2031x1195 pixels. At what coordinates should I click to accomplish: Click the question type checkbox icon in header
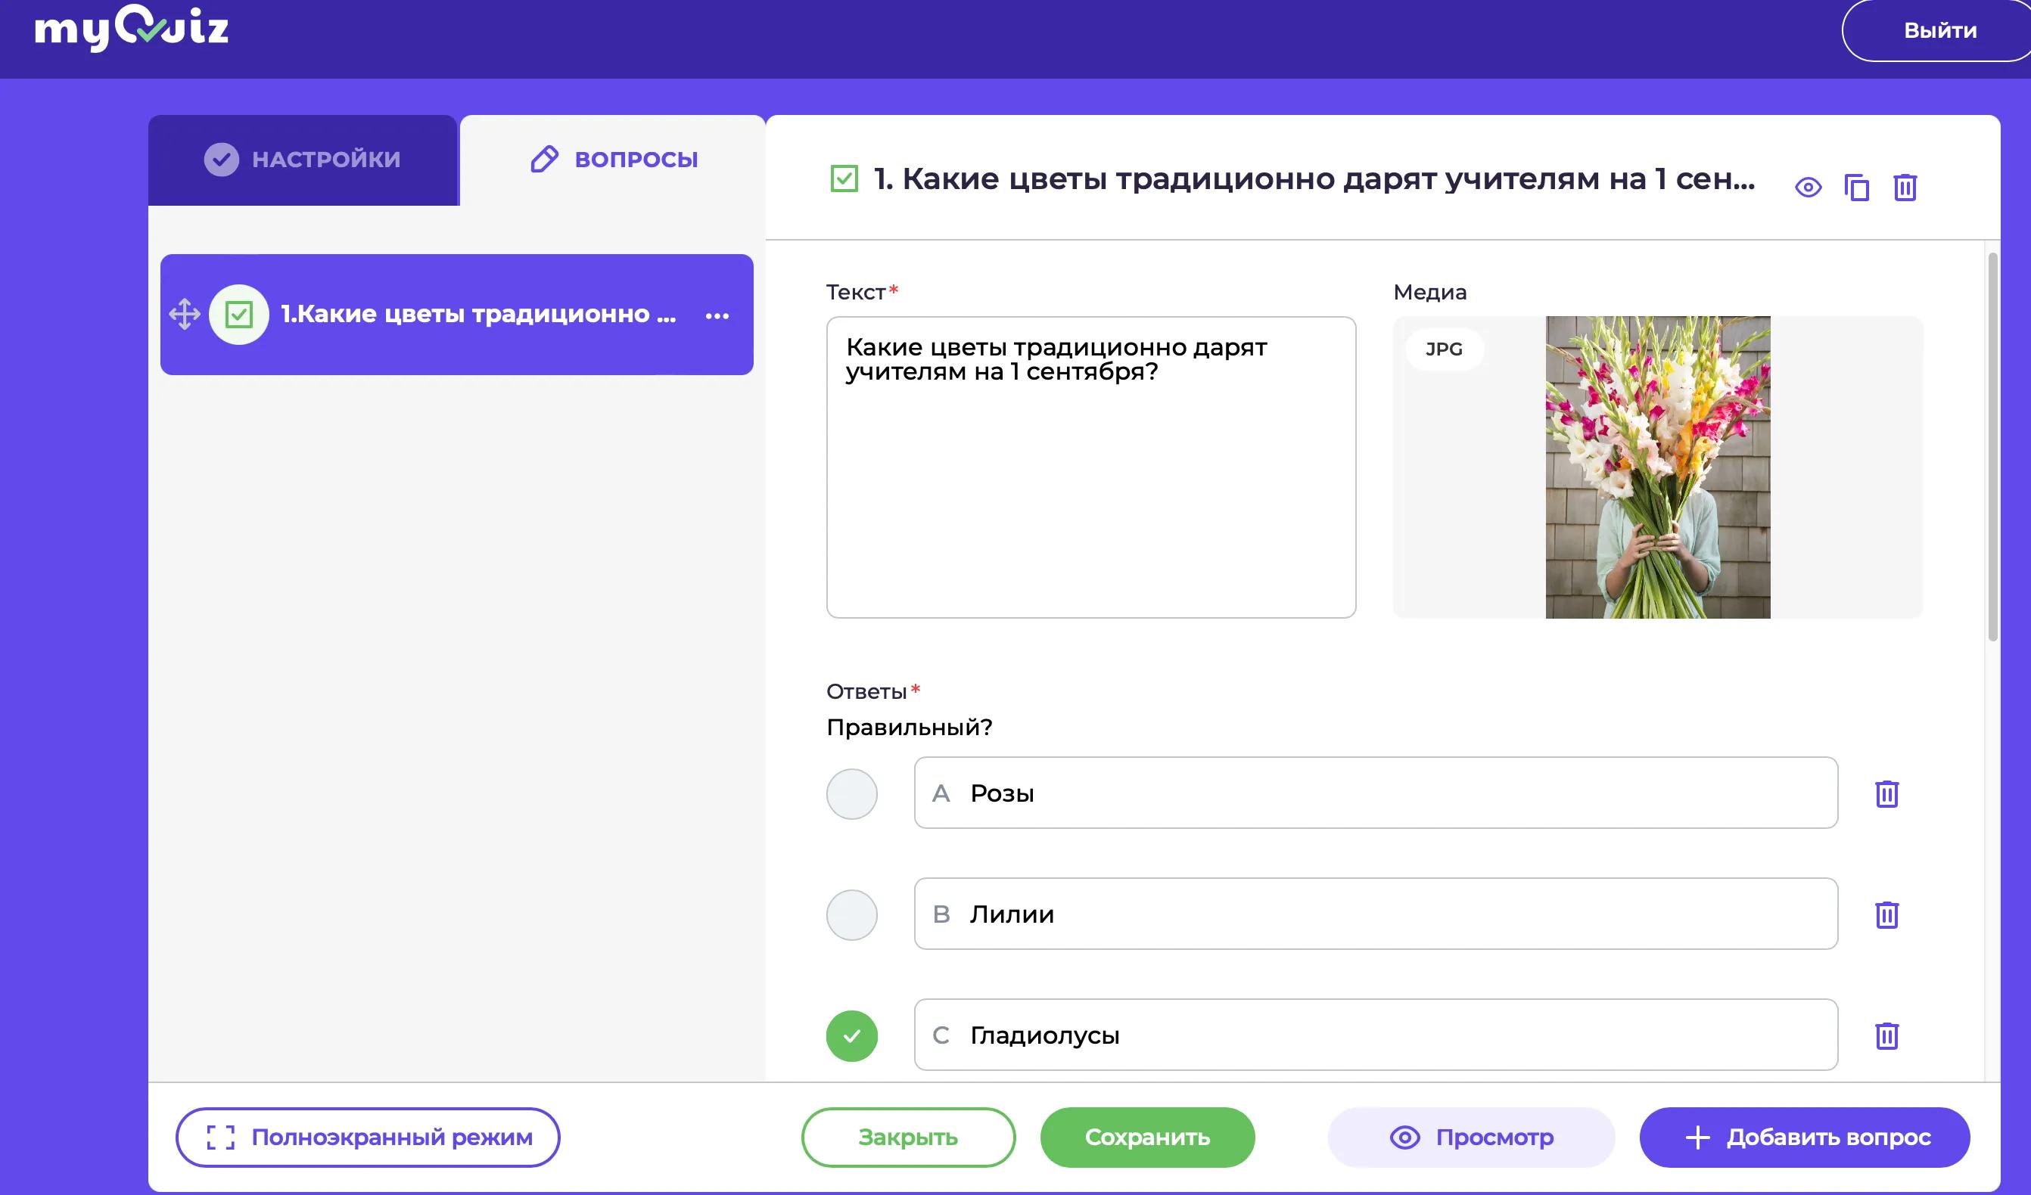pos(844,178)
